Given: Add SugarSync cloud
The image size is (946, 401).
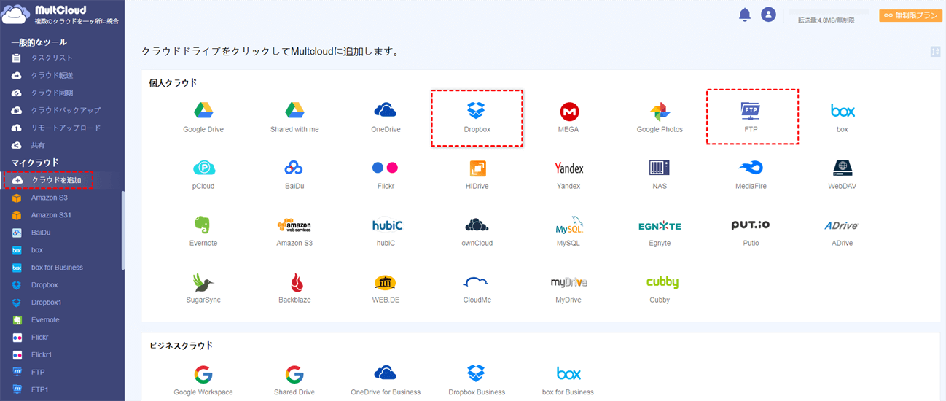Looking at the screenshot, I should click(x=203, y=288).
